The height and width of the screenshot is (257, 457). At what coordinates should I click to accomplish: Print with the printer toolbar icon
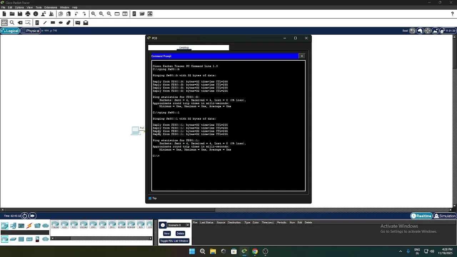coord(28,14)
